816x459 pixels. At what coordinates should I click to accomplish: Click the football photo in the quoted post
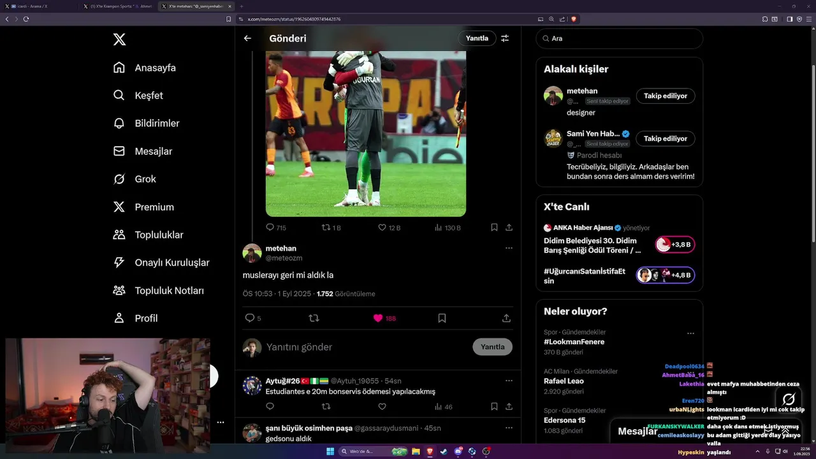tap(366, 133)
